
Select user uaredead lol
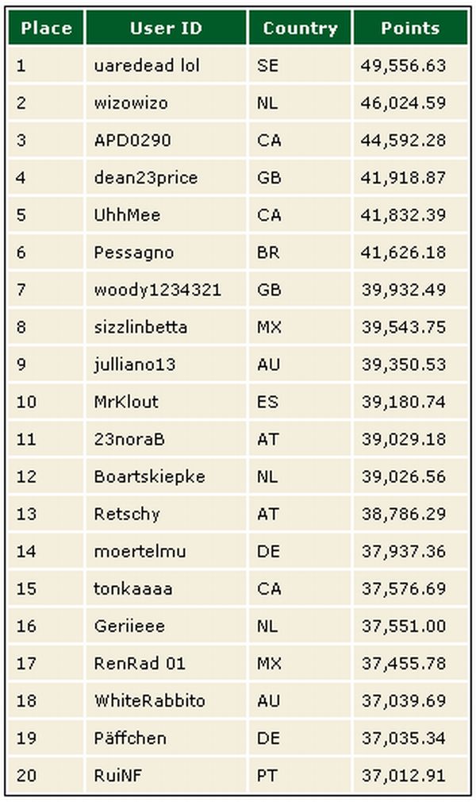pyautogui.click(x=147, y=65)
